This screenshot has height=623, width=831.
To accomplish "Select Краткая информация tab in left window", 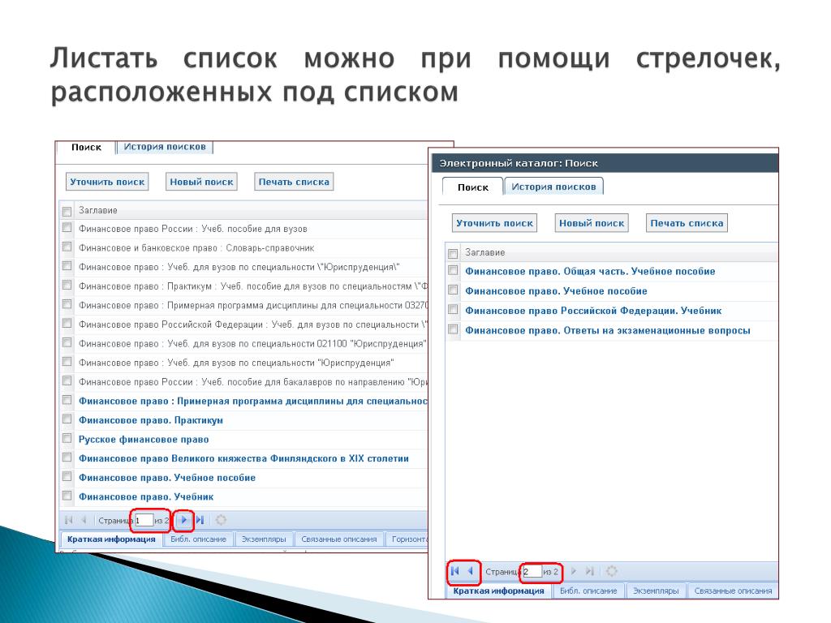I will point(111,539).
